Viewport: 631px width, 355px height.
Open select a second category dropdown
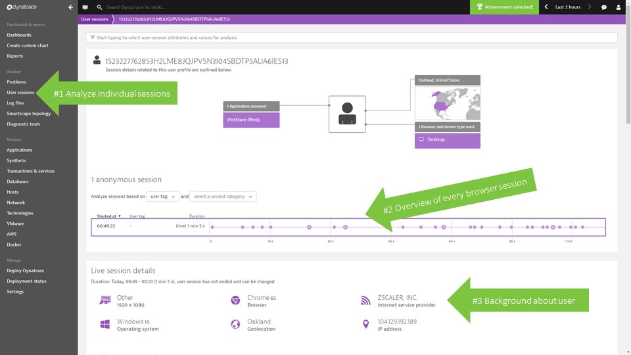tap(223, 197)
